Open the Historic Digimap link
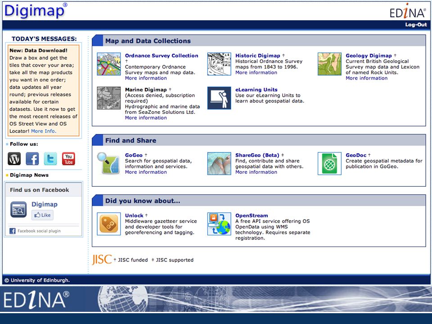 coord(257,56)
